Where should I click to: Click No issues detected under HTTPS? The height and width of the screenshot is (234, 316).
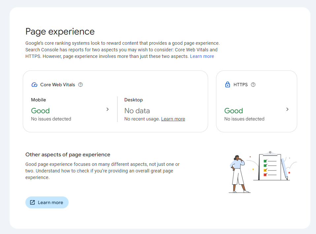(x=244, y=119)
